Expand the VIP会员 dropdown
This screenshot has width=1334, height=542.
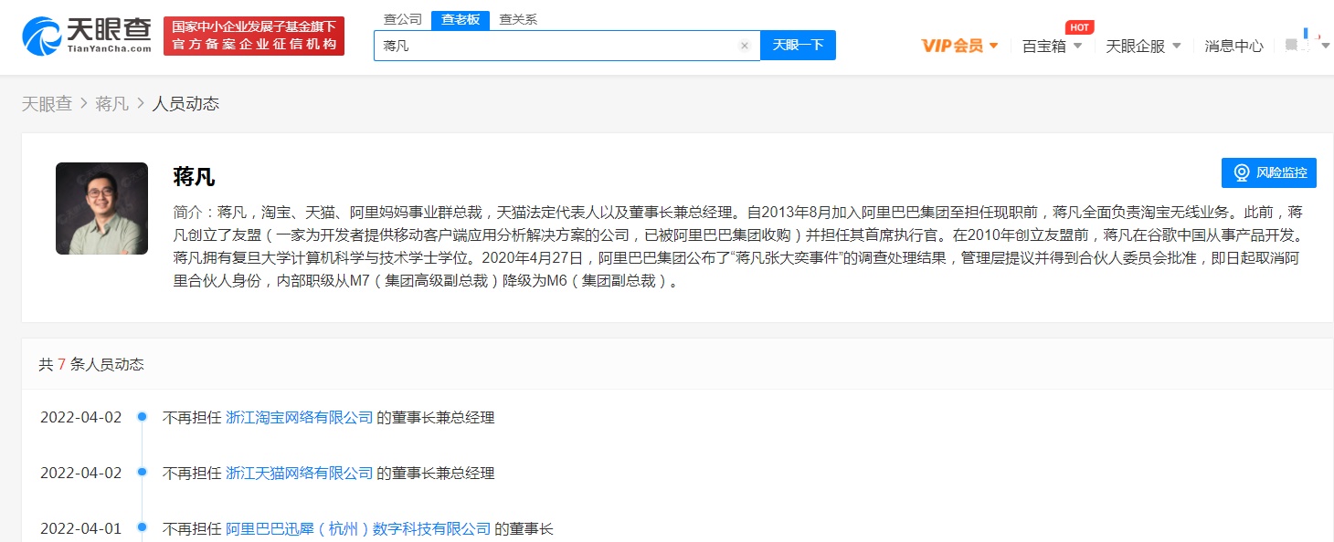click(960, 46)
